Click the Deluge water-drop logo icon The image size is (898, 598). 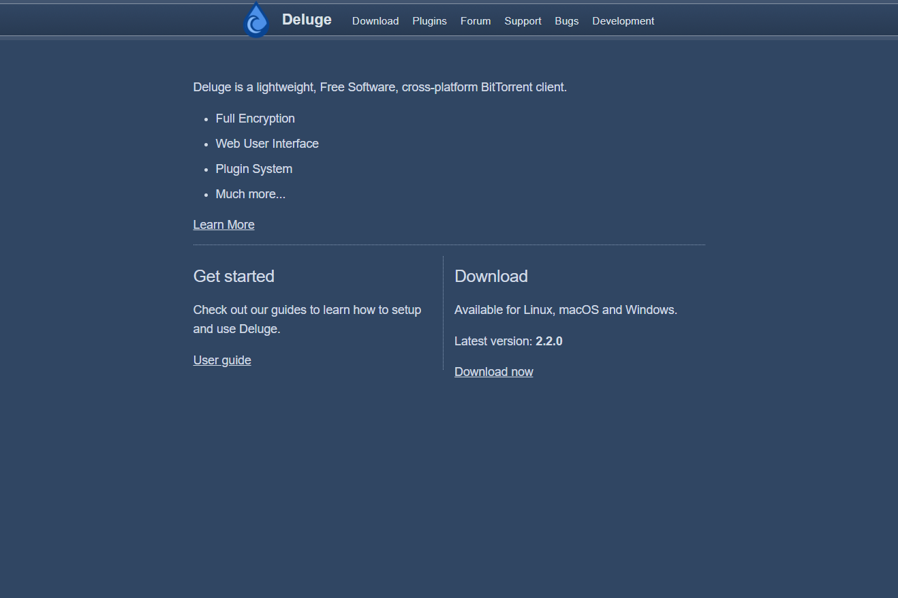tap(256, 20)
